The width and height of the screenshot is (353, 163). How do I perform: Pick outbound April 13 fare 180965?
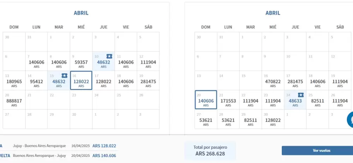click(14, 80)
